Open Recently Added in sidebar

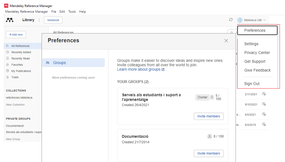tap(21, 52)
